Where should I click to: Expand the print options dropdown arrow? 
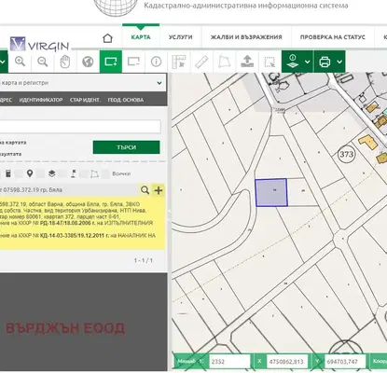[x=339, y=62]
